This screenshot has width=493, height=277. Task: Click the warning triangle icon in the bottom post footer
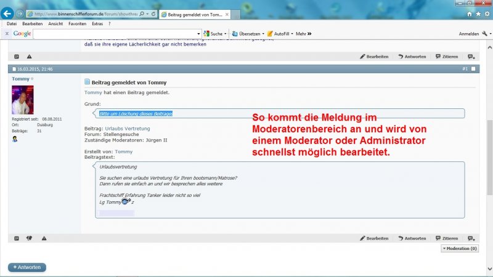pos(44,238)
